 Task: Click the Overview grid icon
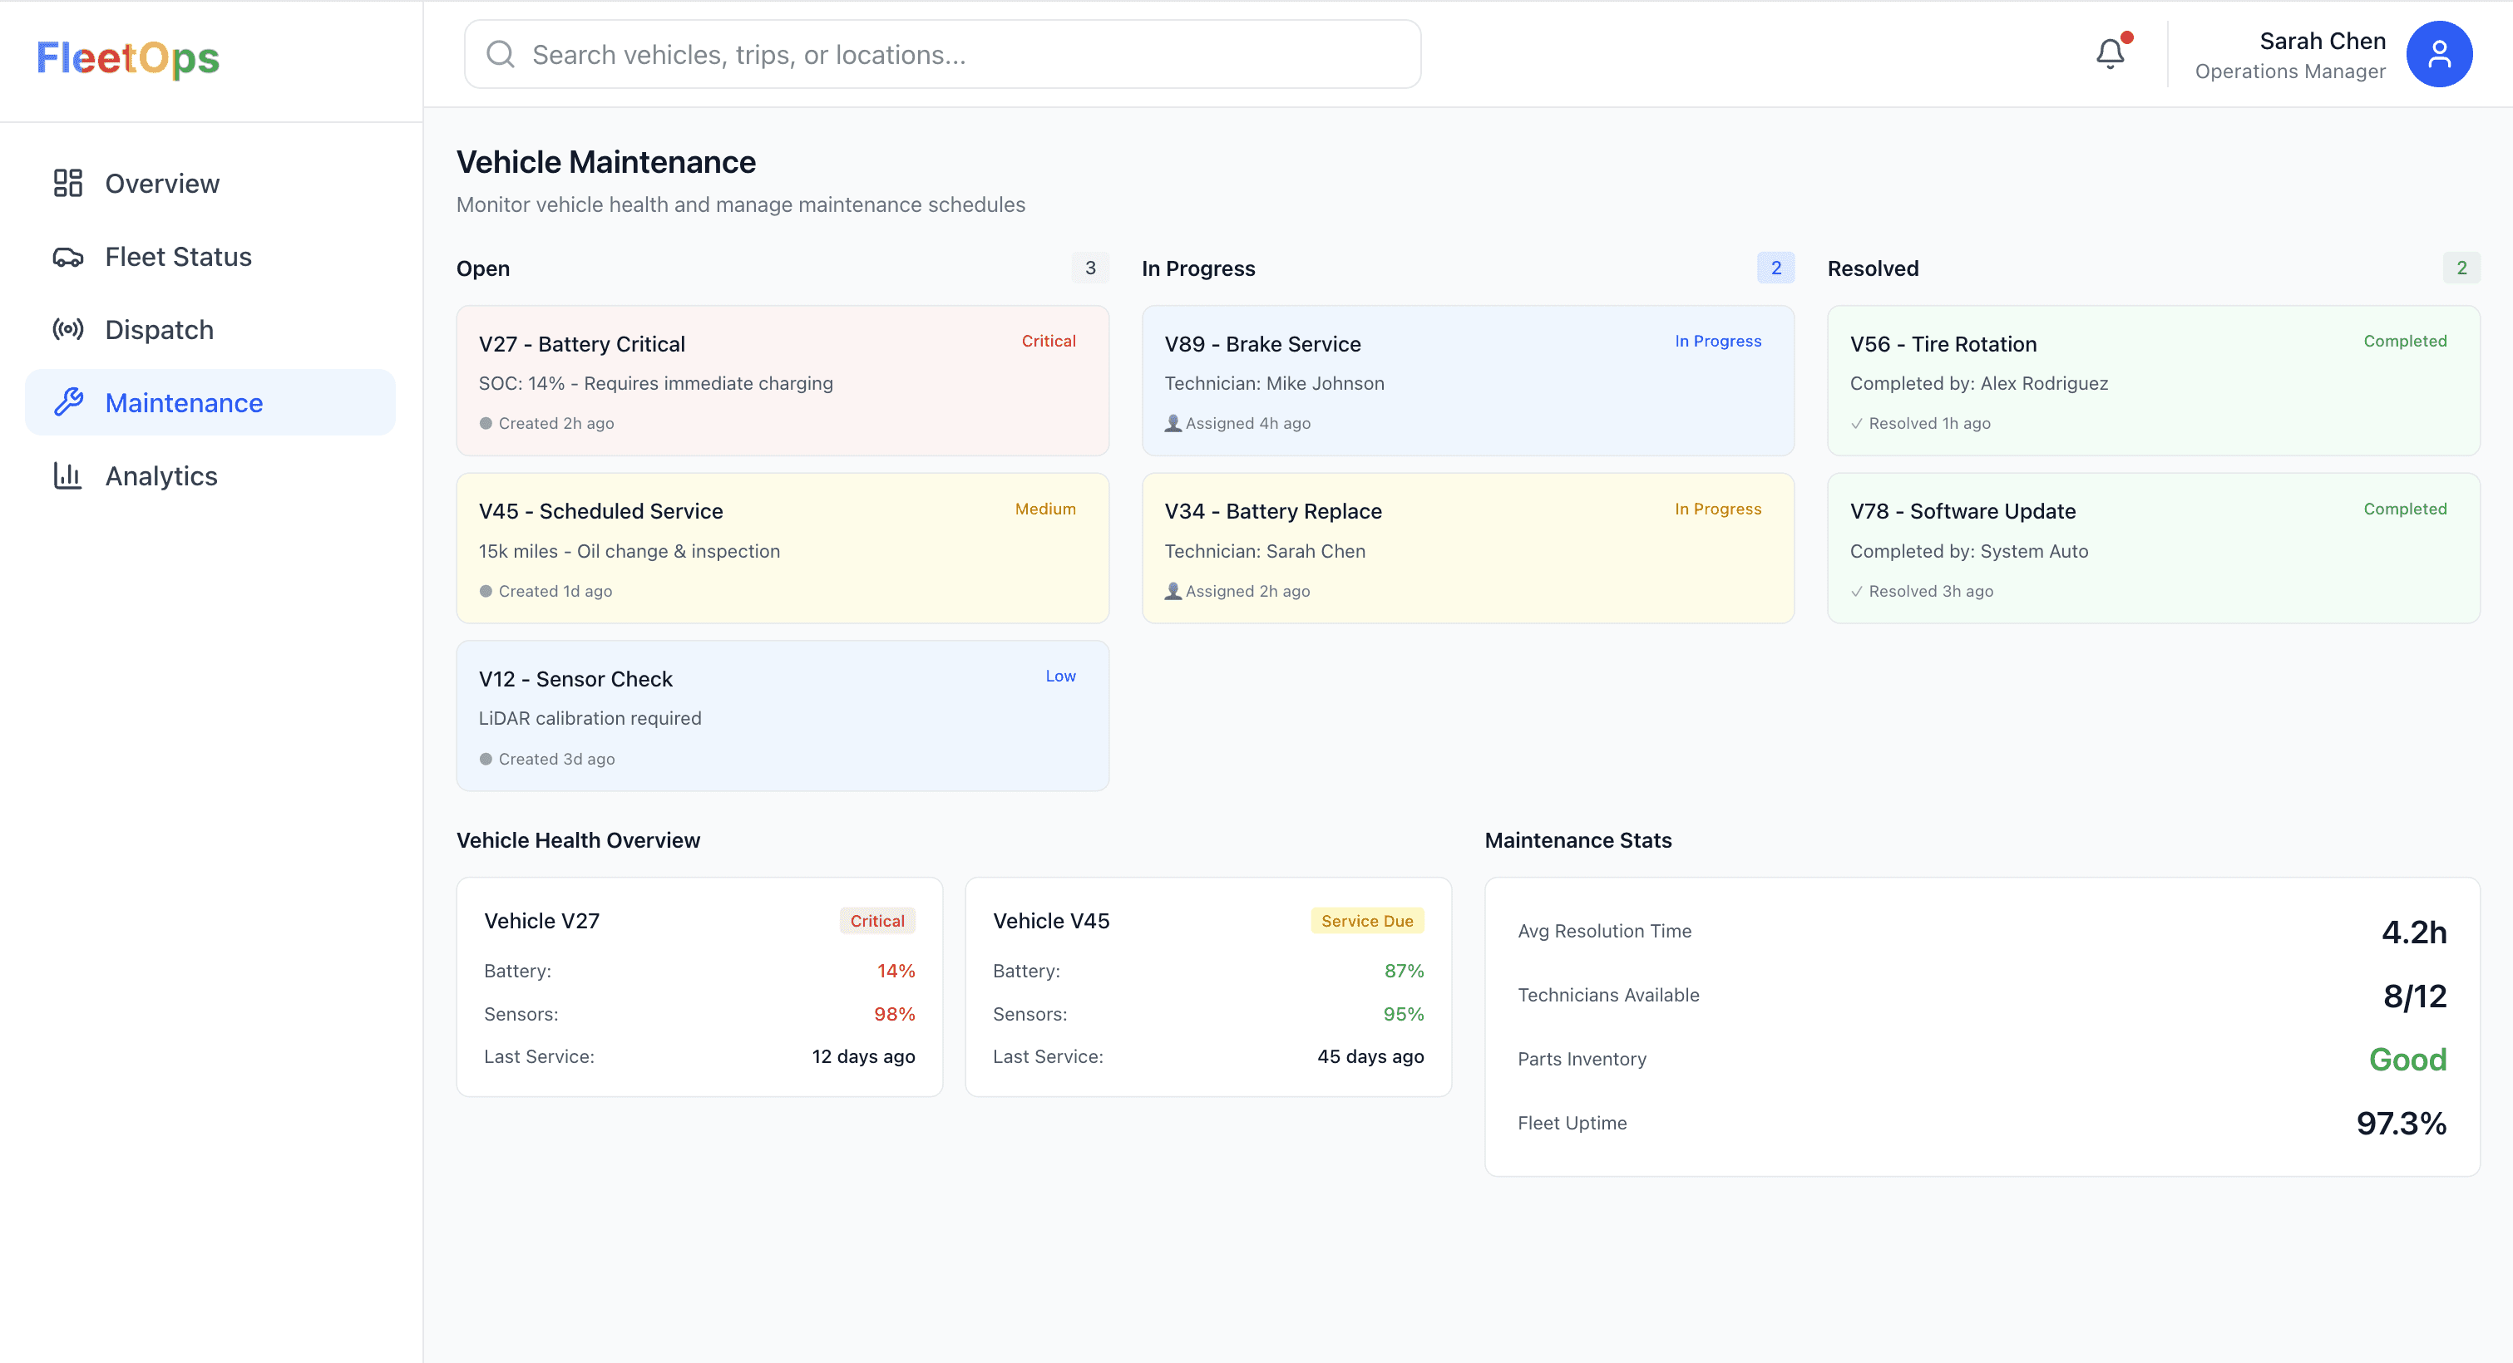(67, 184)
